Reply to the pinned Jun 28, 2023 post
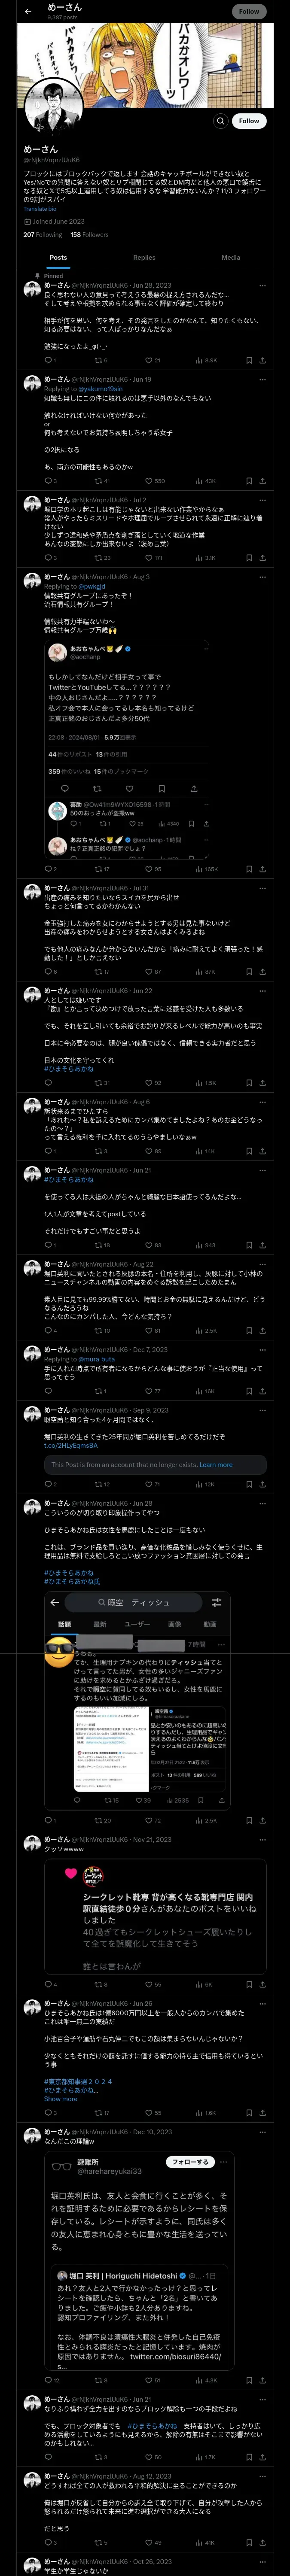 click(49, 361)
